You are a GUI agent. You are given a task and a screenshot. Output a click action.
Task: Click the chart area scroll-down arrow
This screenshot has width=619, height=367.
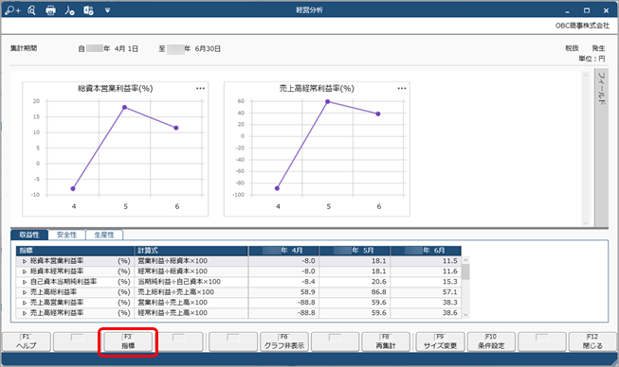586,223
